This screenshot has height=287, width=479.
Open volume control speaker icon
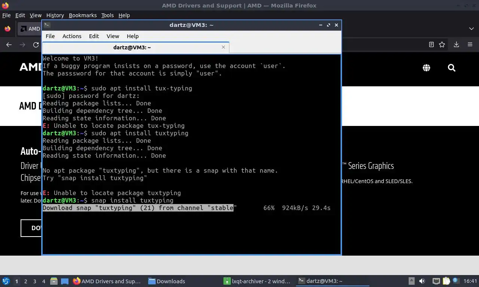422,281
